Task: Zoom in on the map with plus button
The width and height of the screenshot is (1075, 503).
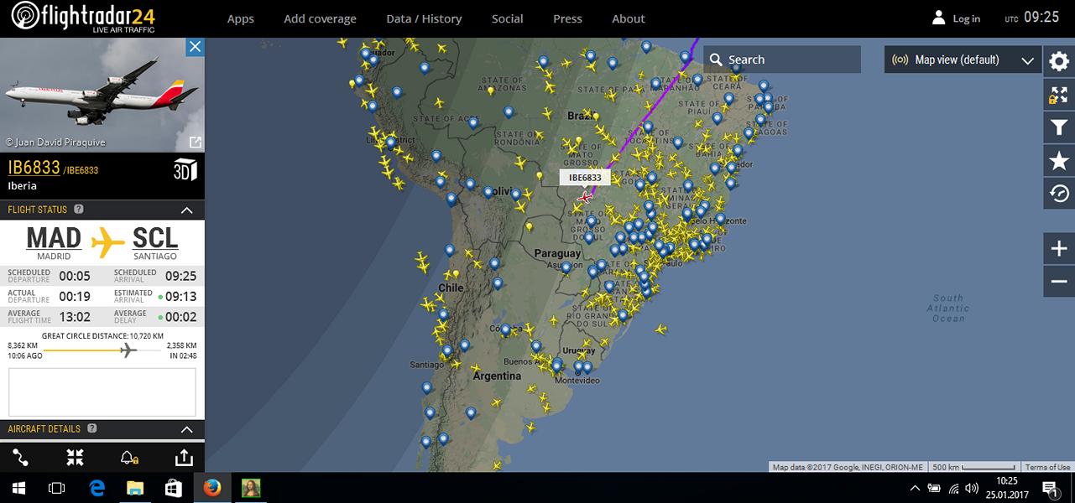Action: [x=1059, y=248]
